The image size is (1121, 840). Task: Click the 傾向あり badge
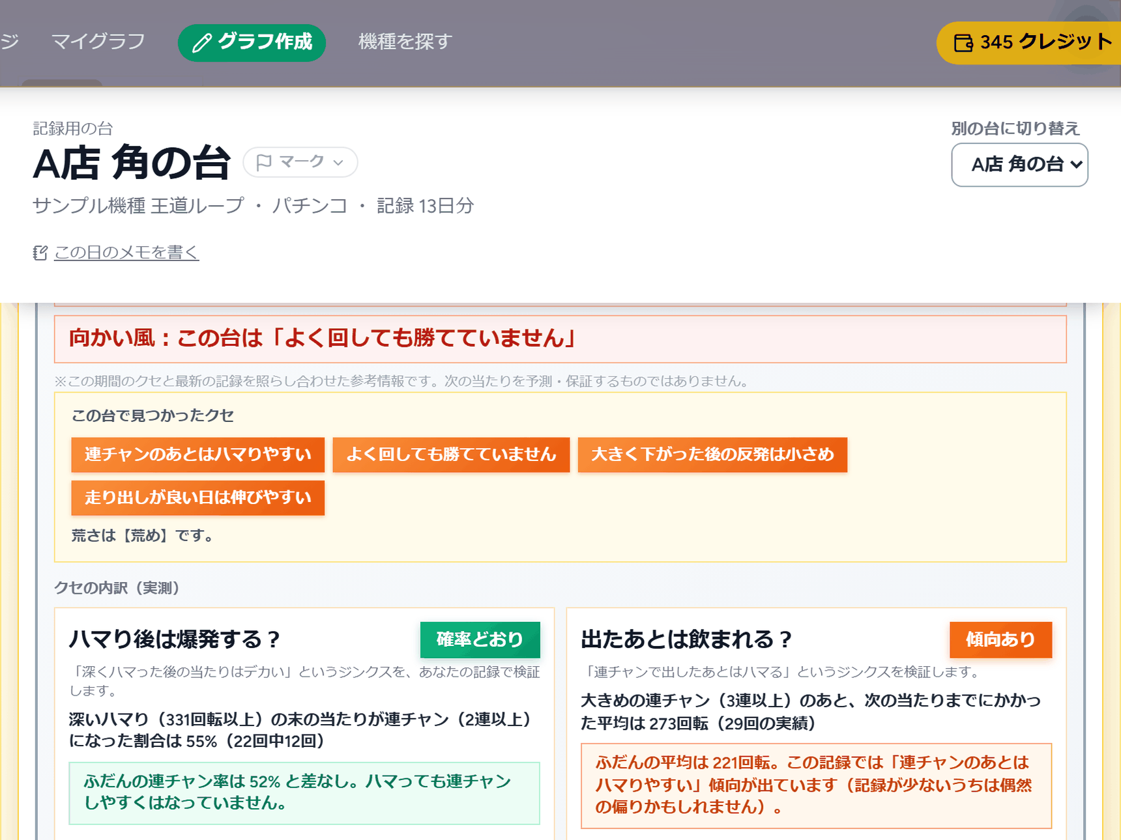coord(1000,640)
